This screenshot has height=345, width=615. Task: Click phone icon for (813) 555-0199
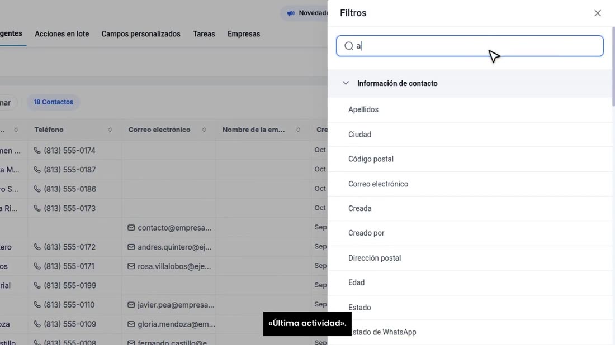pos(37,285)
